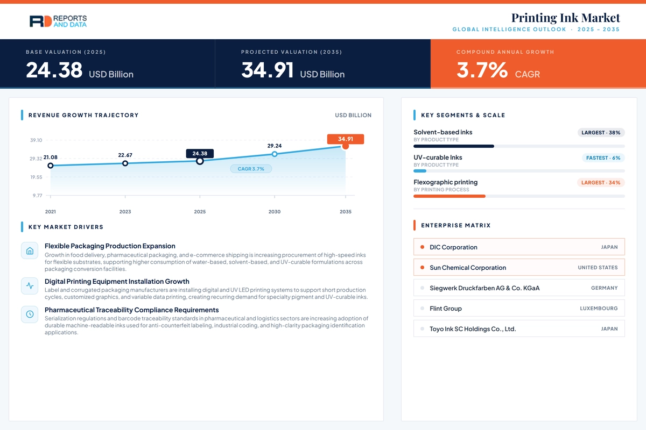Viewport: 646px width, 430px height.
Task: Click the 2030 data point at 29.24
Action: [275, 154]
